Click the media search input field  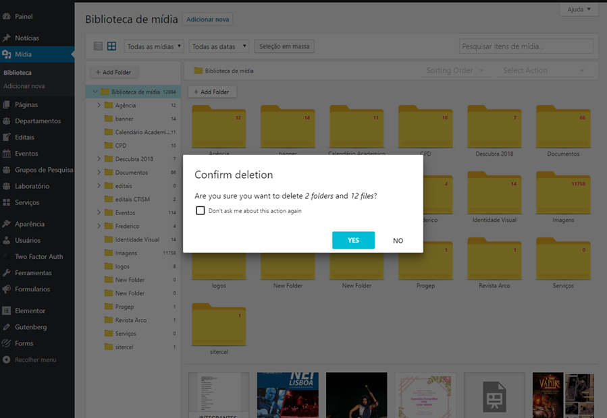point(526,47)
